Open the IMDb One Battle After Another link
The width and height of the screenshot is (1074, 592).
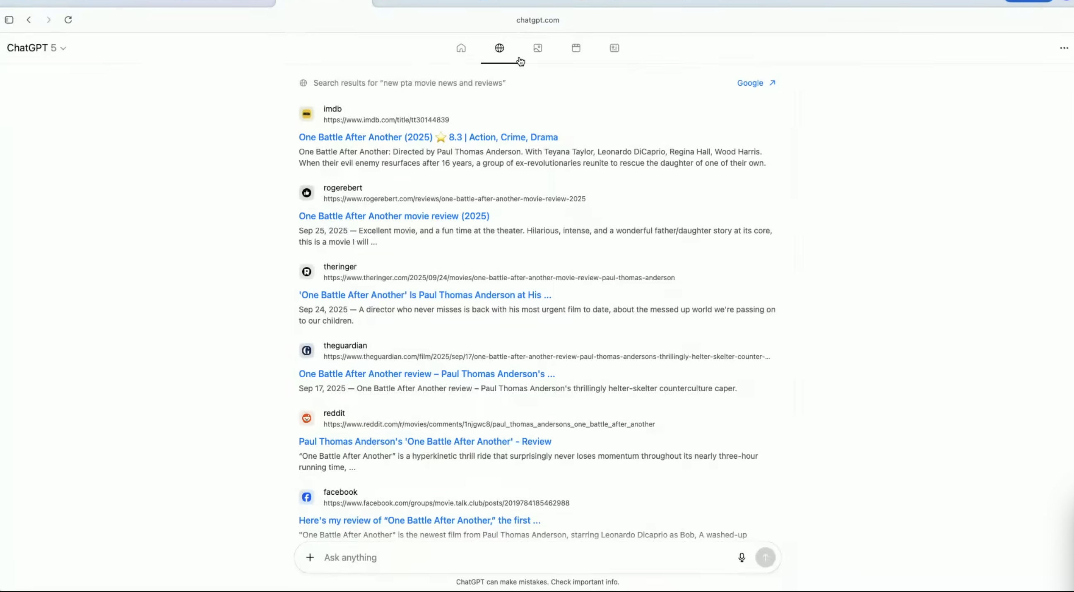(x=428, y=137)
